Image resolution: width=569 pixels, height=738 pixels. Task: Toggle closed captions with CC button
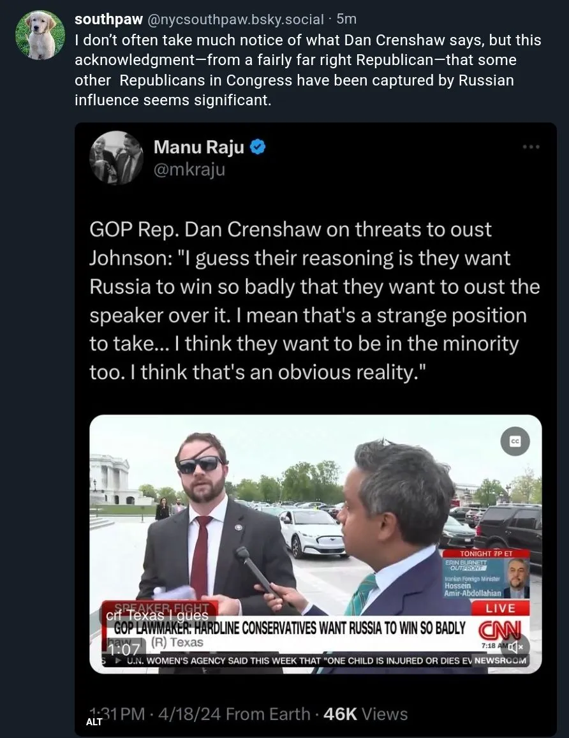pos(515,441)
